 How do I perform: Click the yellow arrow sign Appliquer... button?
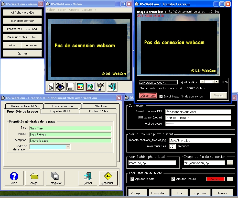tap(108, 178)
